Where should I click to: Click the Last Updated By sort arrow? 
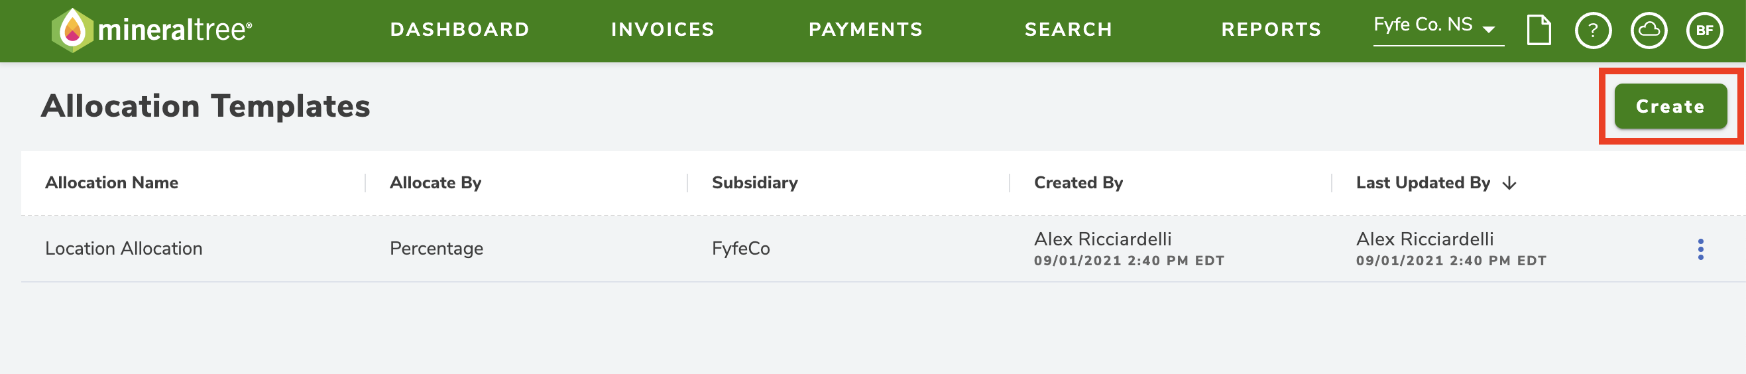pos(1509,183)
